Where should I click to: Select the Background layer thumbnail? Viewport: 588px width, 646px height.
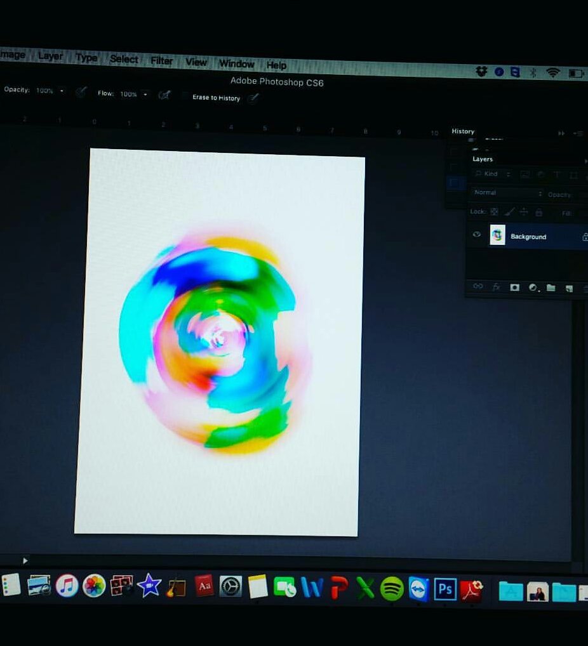coord(497,235)
